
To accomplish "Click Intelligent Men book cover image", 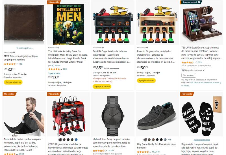I will pyautogui.click(x=68, y=24).
